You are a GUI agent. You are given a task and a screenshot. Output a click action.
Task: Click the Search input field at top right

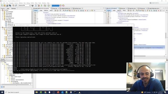(x=159, y=3)
